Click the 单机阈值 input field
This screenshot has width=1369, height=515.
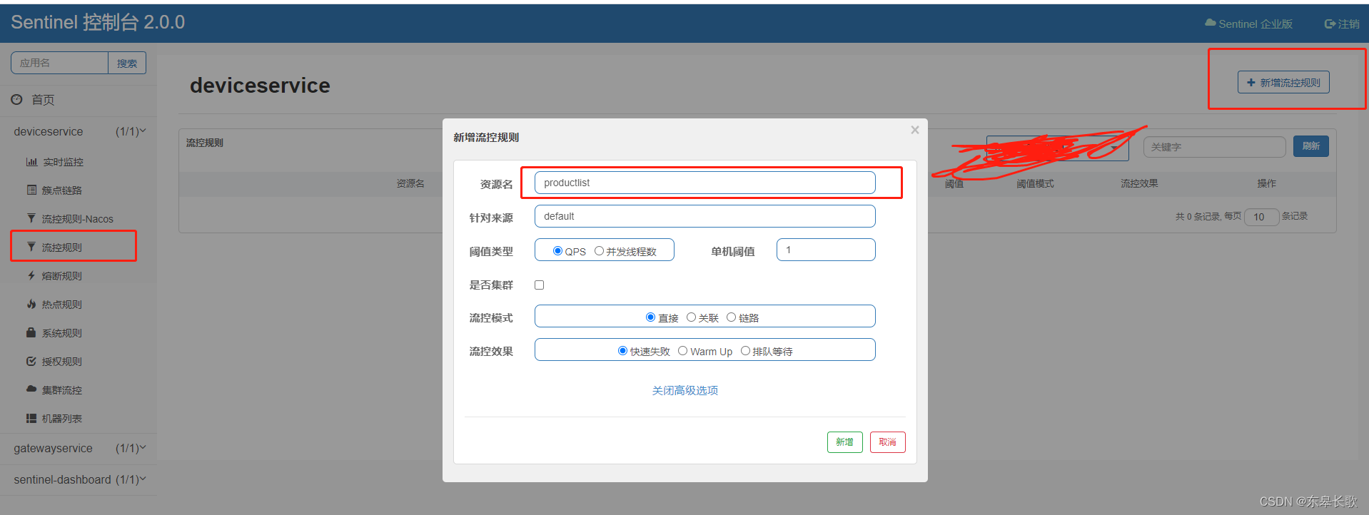[x=826, y=250]
